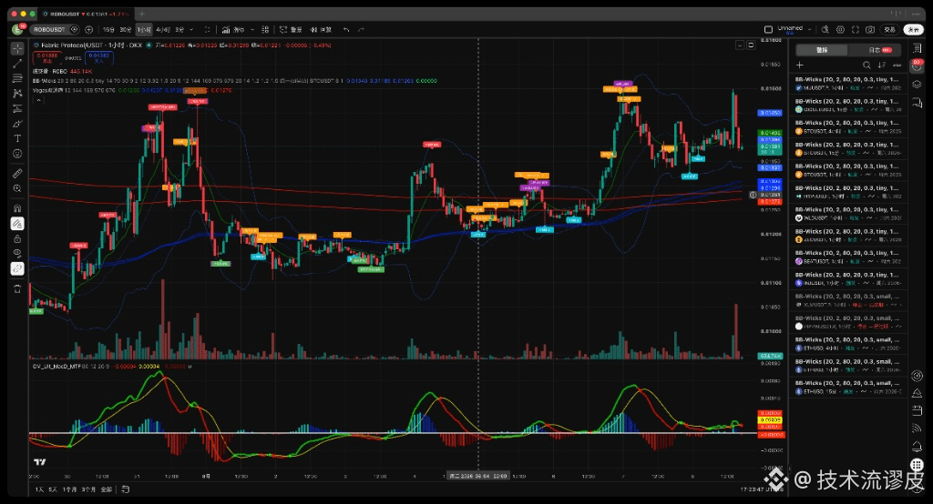The width and height of the screenshot is (933, 504).
Task: Open the Indicators dialog
Action: coord(234,29)
